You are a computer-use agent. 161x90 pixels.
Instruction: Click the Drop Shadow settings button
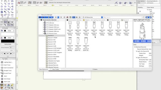pyautogui.click(x=13, y=47)
